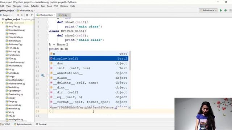Screen dimensions: 232x130
Task: Open Project panel settings gear
Action: click(x=27, y=15)
